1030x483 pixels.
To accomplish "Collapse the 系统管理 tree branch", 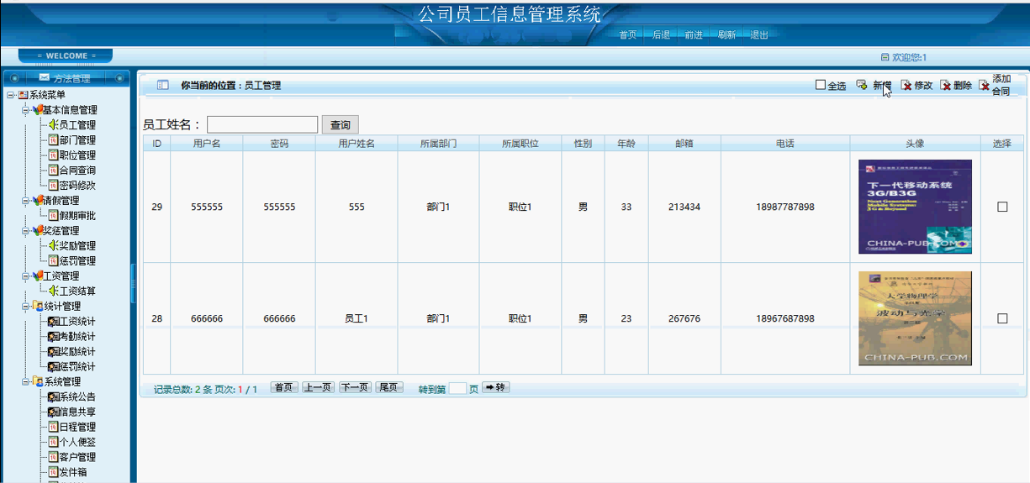I will (25, 382).
